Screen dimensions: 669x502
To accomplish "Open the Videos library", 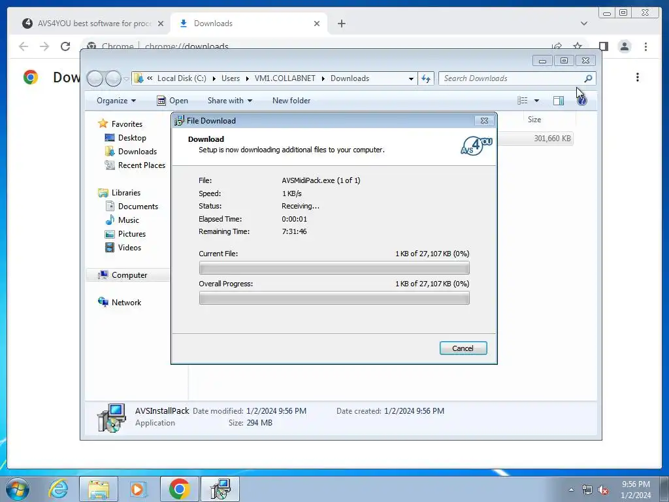I will [x=129, y=247].
